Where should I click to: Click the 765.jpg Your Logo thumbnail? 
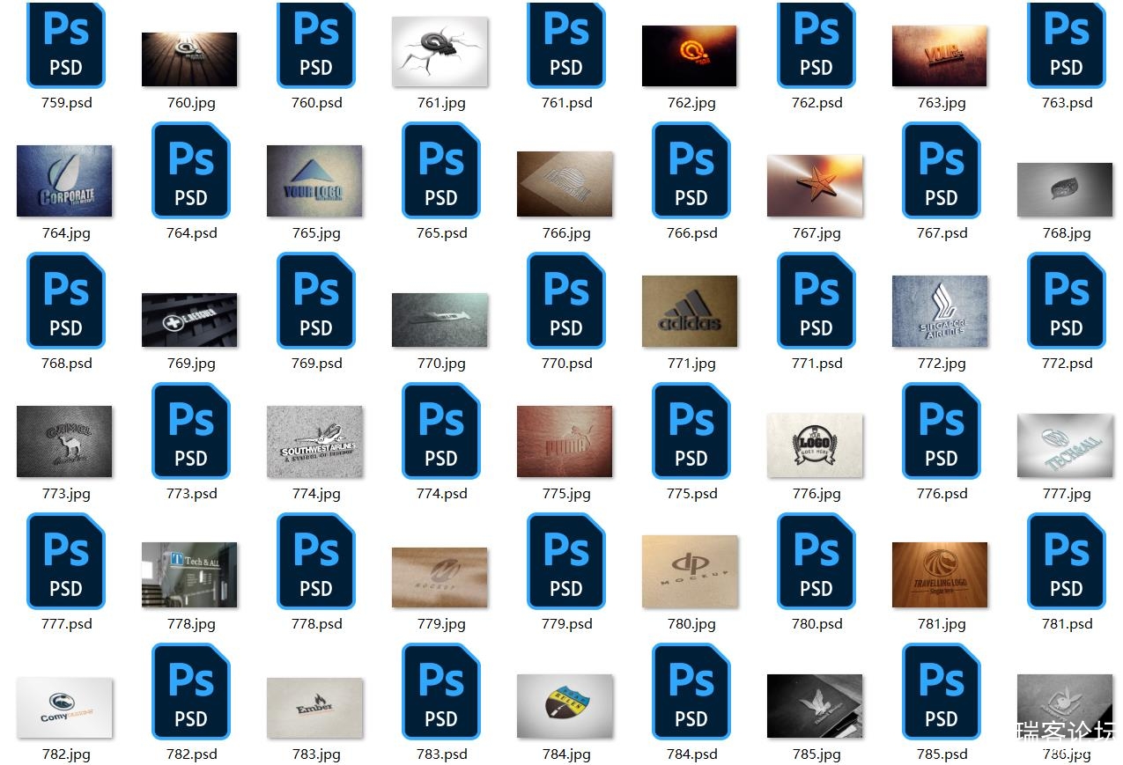click(314, 180)
